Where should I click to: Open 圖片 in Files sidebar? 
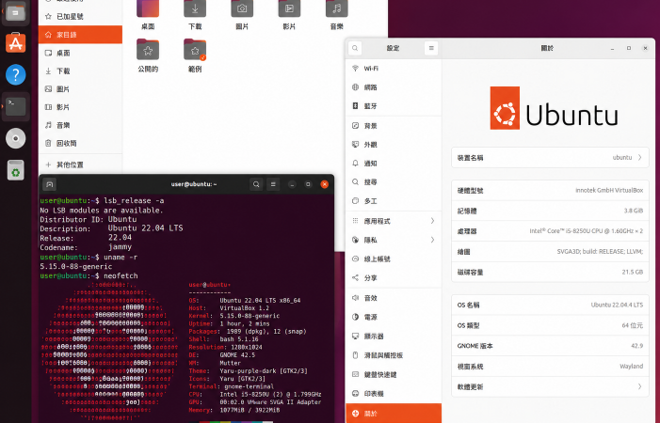click(x=80, y=89)
